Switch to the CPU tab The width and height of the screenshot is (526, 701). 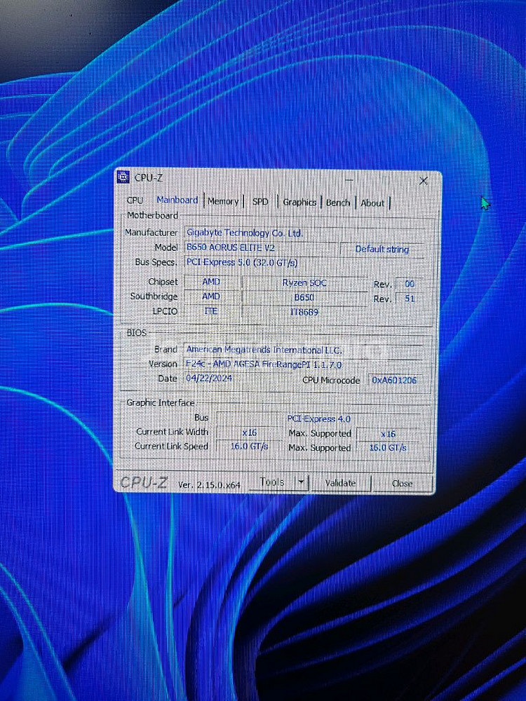click(x=135, y=200)
